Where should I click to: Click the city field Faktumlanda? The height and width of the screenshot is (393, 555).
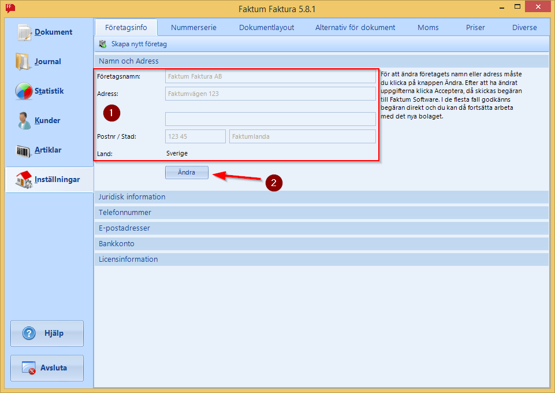(x=303, y=136)
